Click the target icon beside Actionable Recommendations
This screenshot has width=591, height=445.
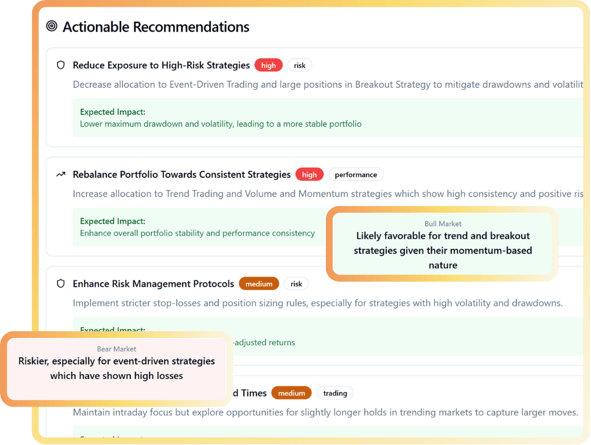tap(52, 26)
